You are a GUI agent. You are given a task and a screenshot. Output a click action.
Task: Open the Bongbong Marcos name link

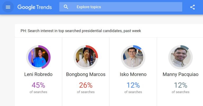(x=86, y=75)
